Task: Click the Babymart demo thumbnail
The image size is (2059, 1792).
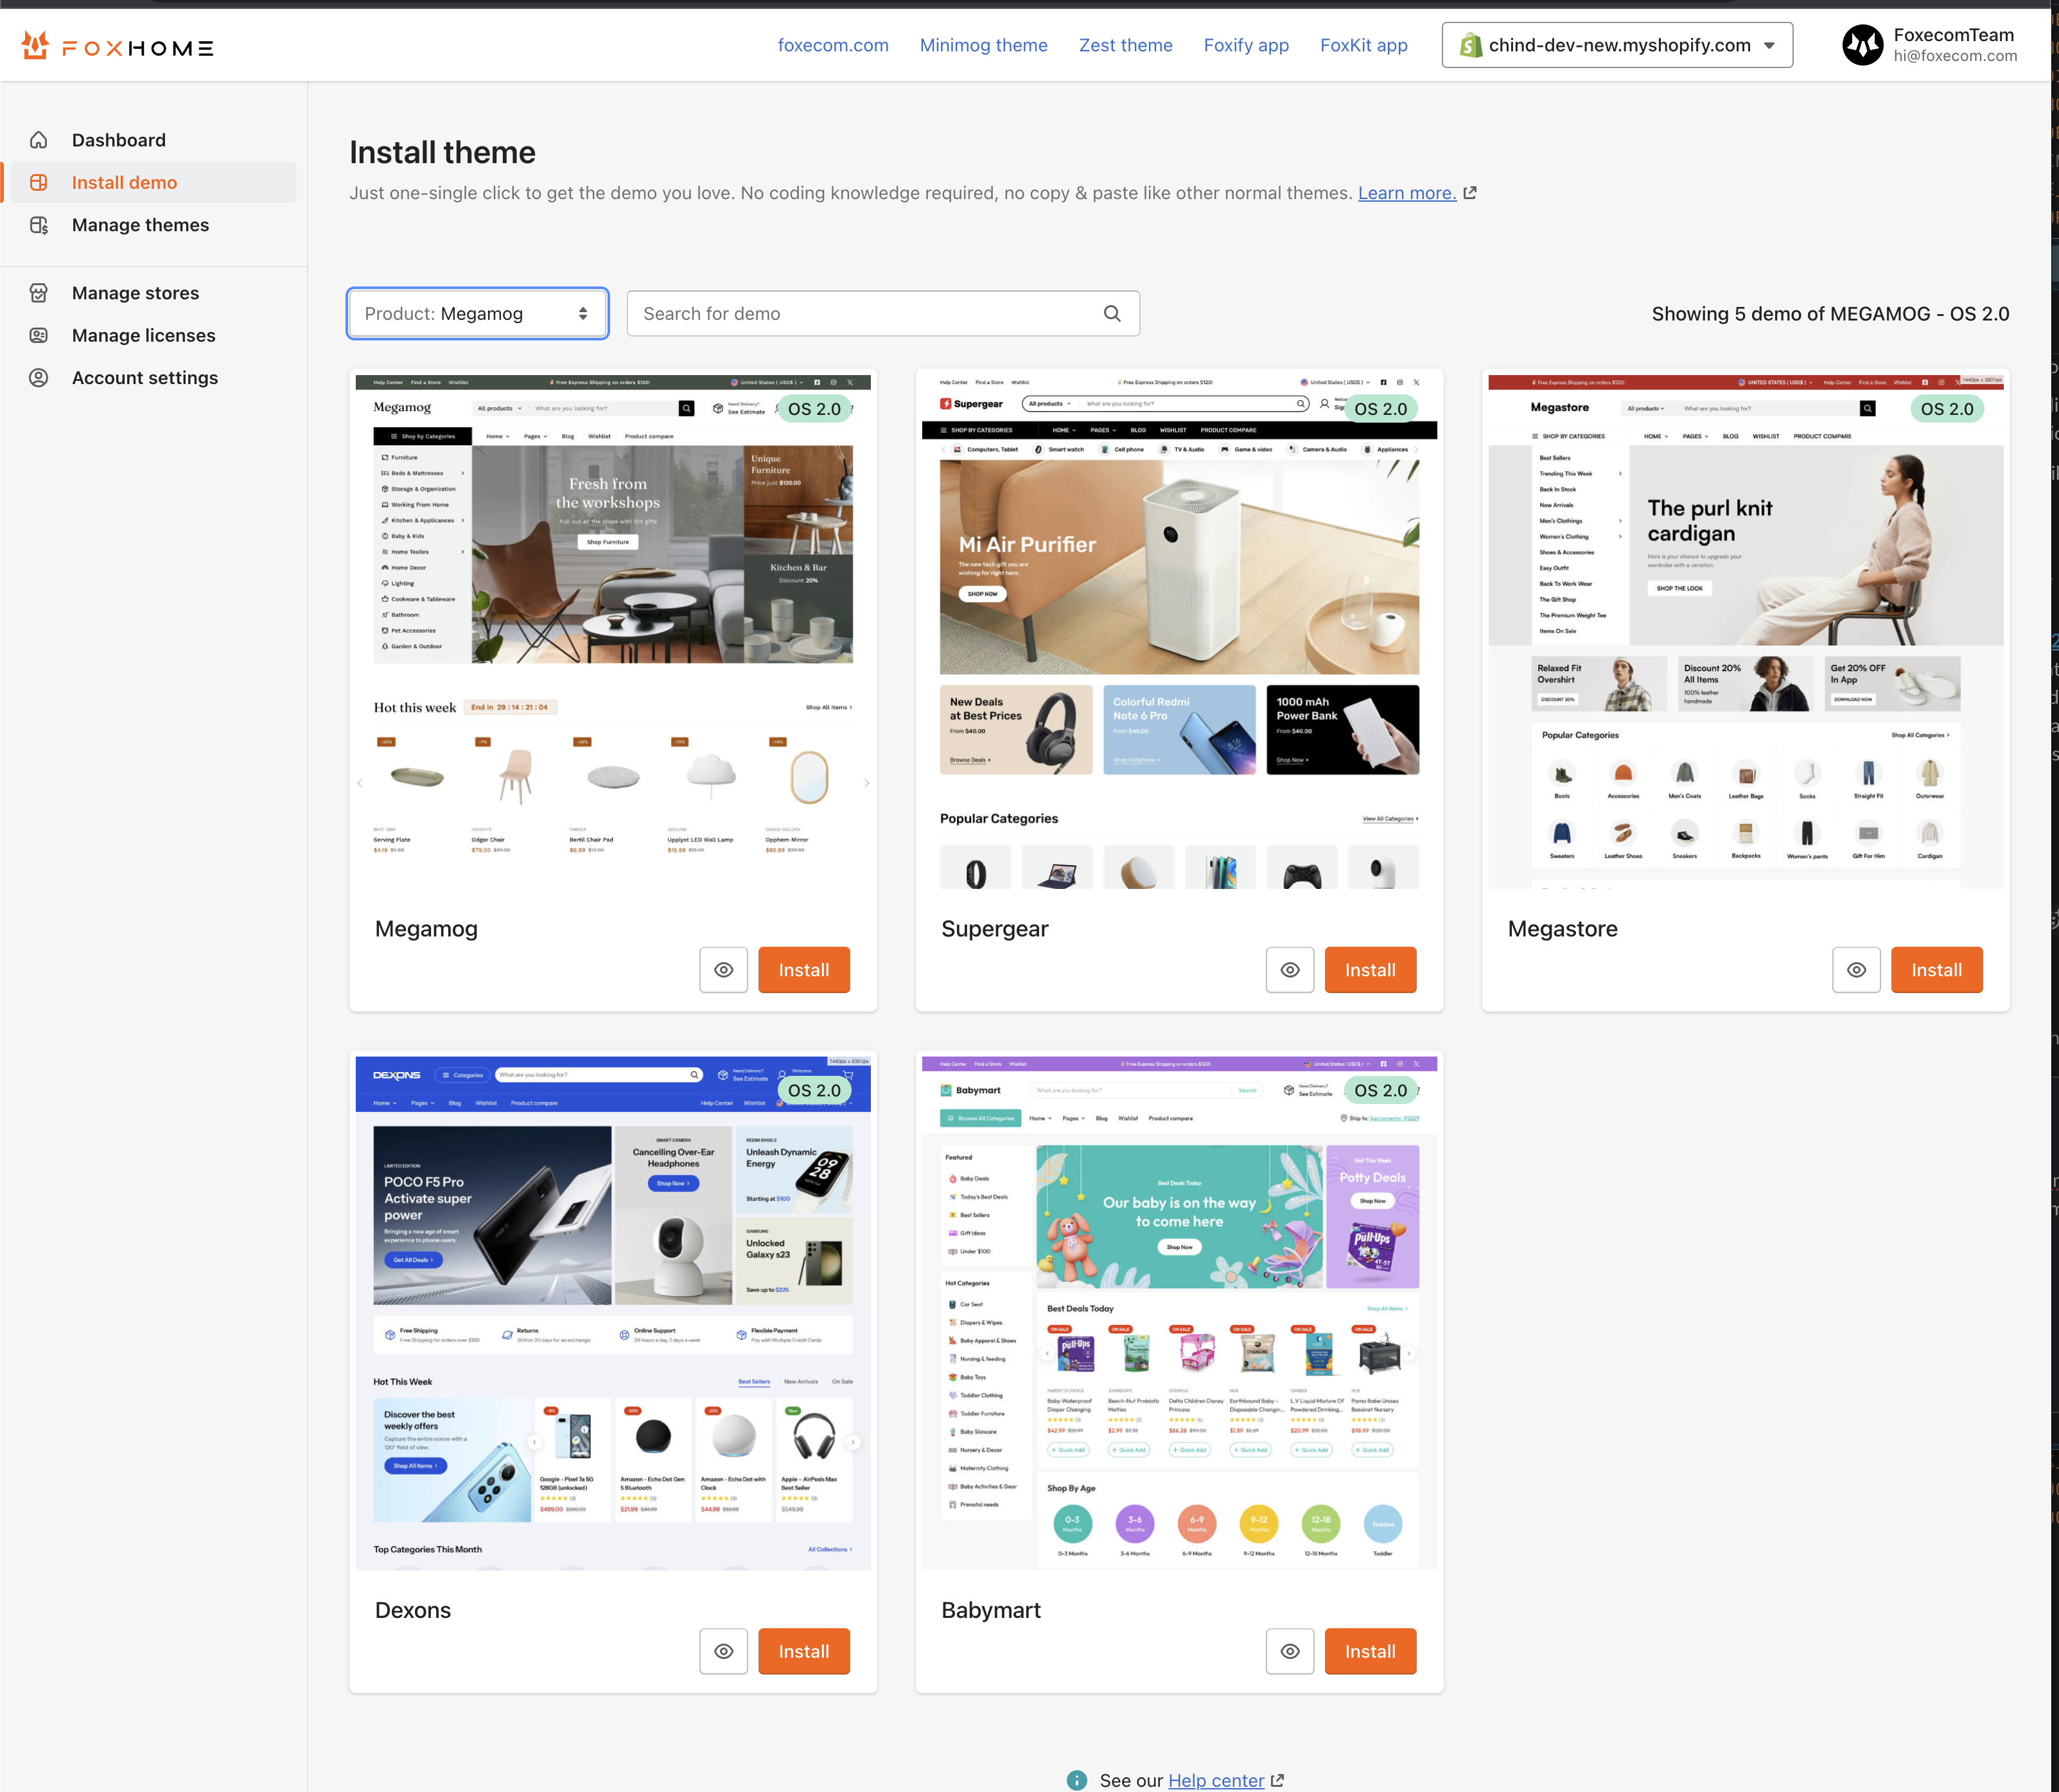Action: click(1179, 1313)
